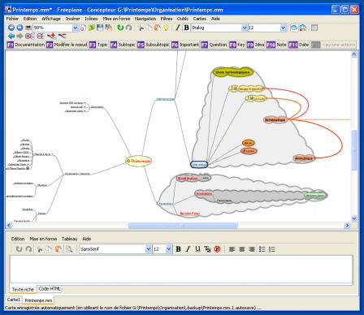Toggle bold in the main toolbar
The image size is (364, 315).
(x=186, y=28)
